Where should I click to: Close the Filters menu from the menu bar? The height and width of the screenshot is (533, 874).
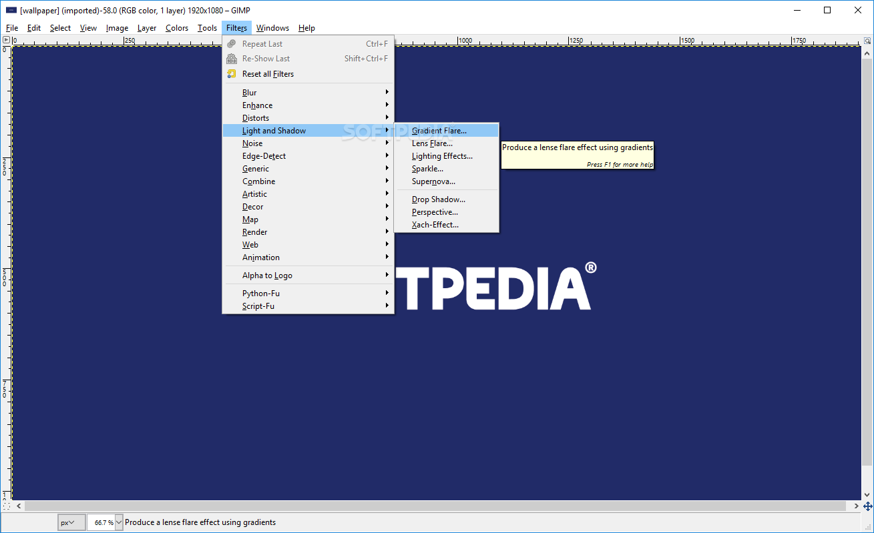coord(236,28)
